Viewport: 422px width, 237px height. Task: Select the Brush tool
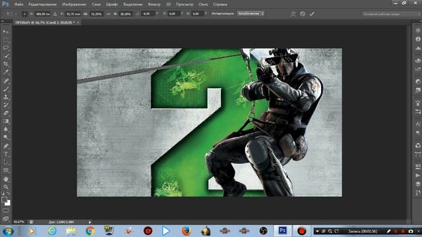point(6,89)
